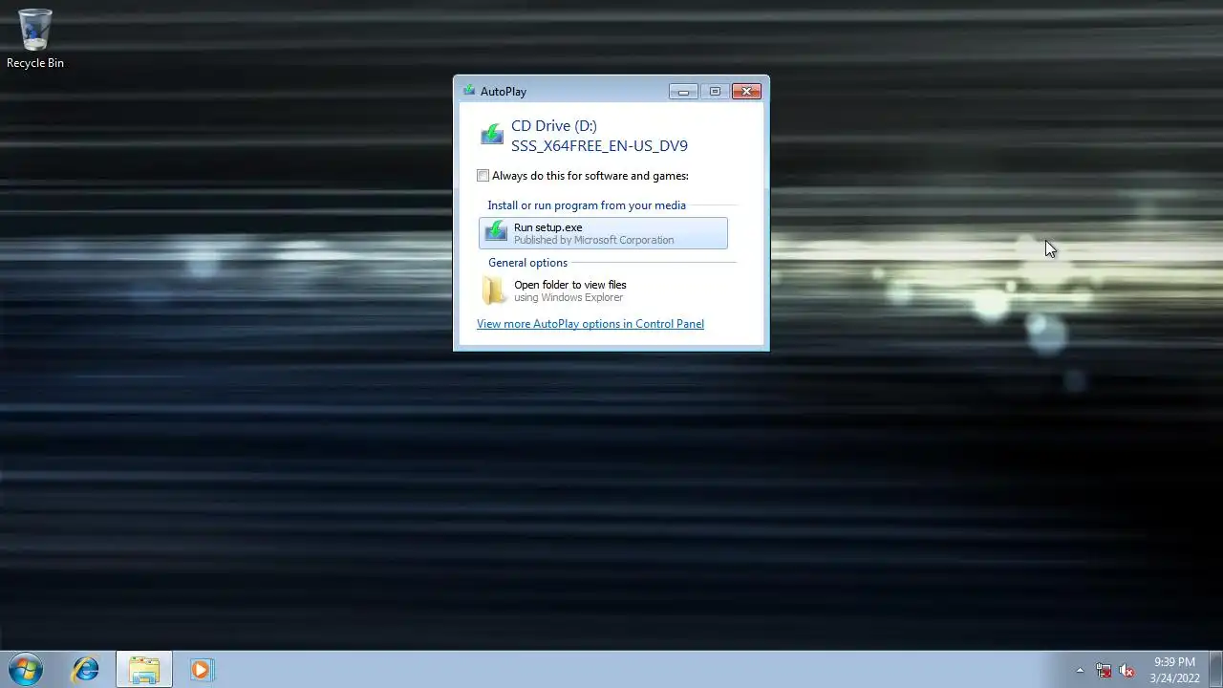Viewport: 1223px width, 688px height.
Task: Click the muted volume tray icon
Action: 1126,670
